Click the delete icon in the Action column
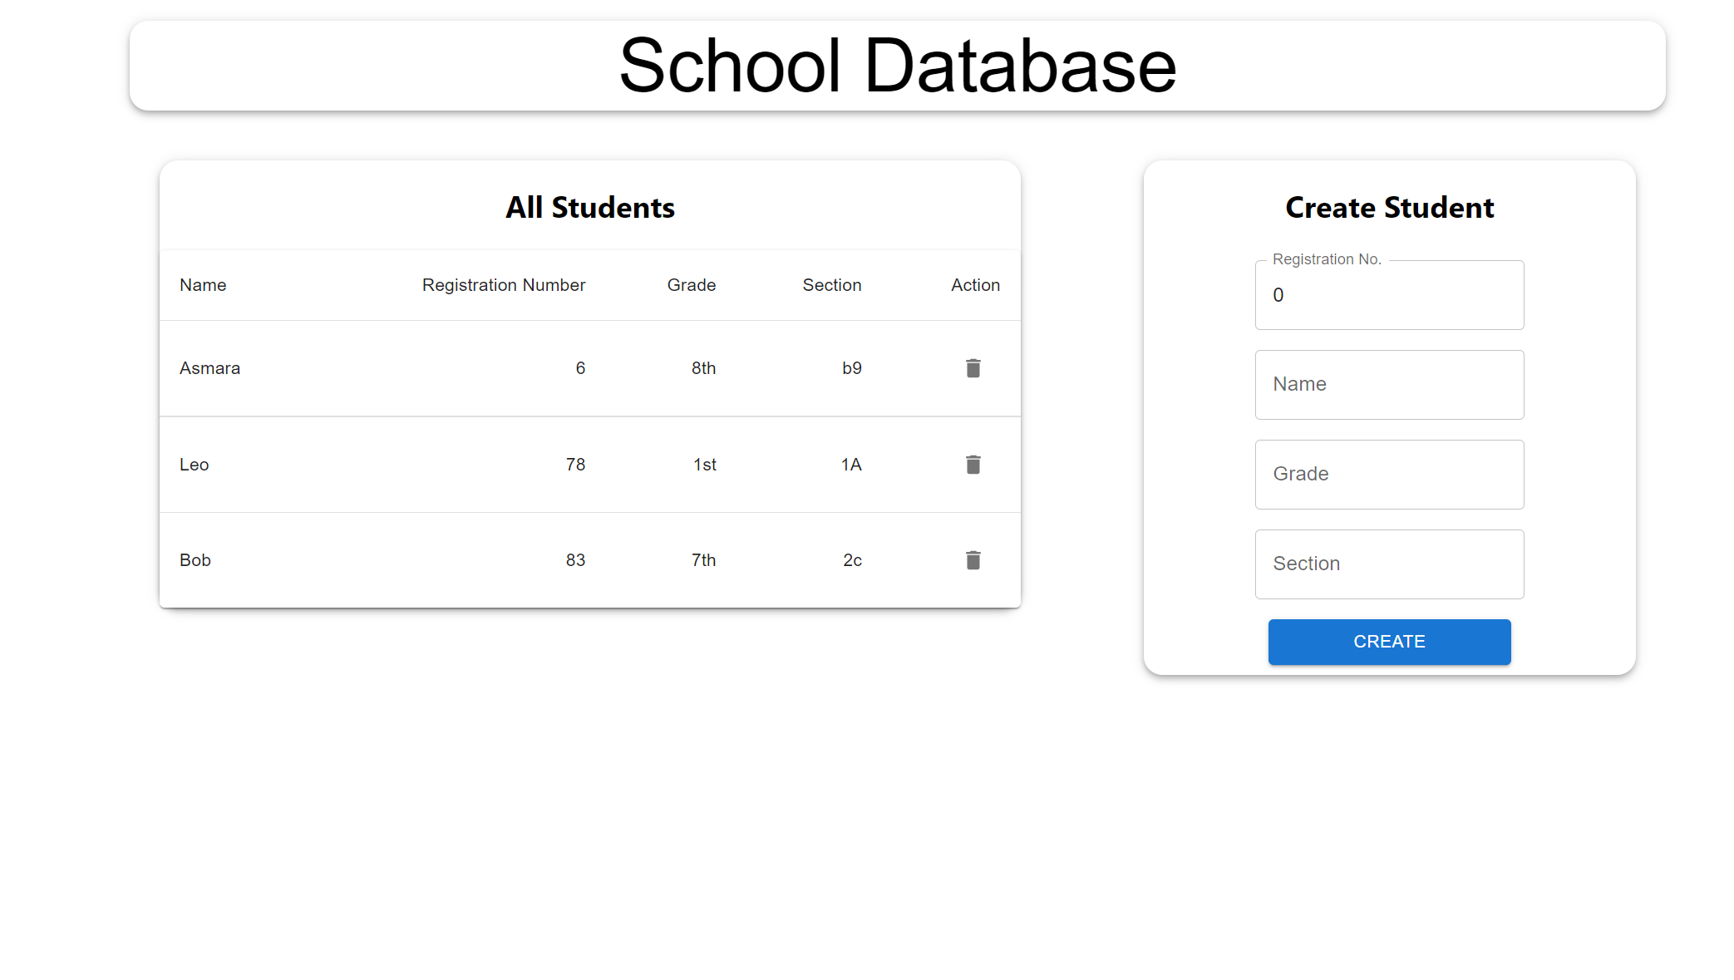The height and width of the screenshot is (980, 1734). pyautogui.click(x=973, y=367)
